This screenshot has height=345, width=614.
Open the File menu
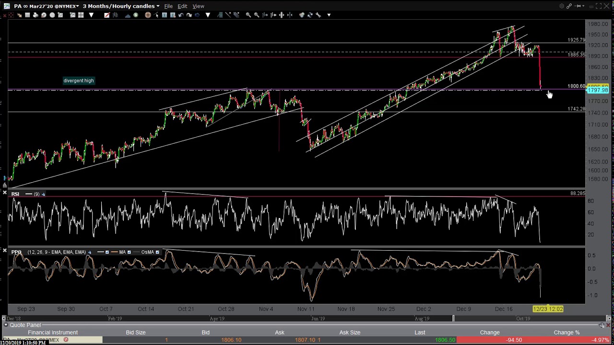click(168, 6)
